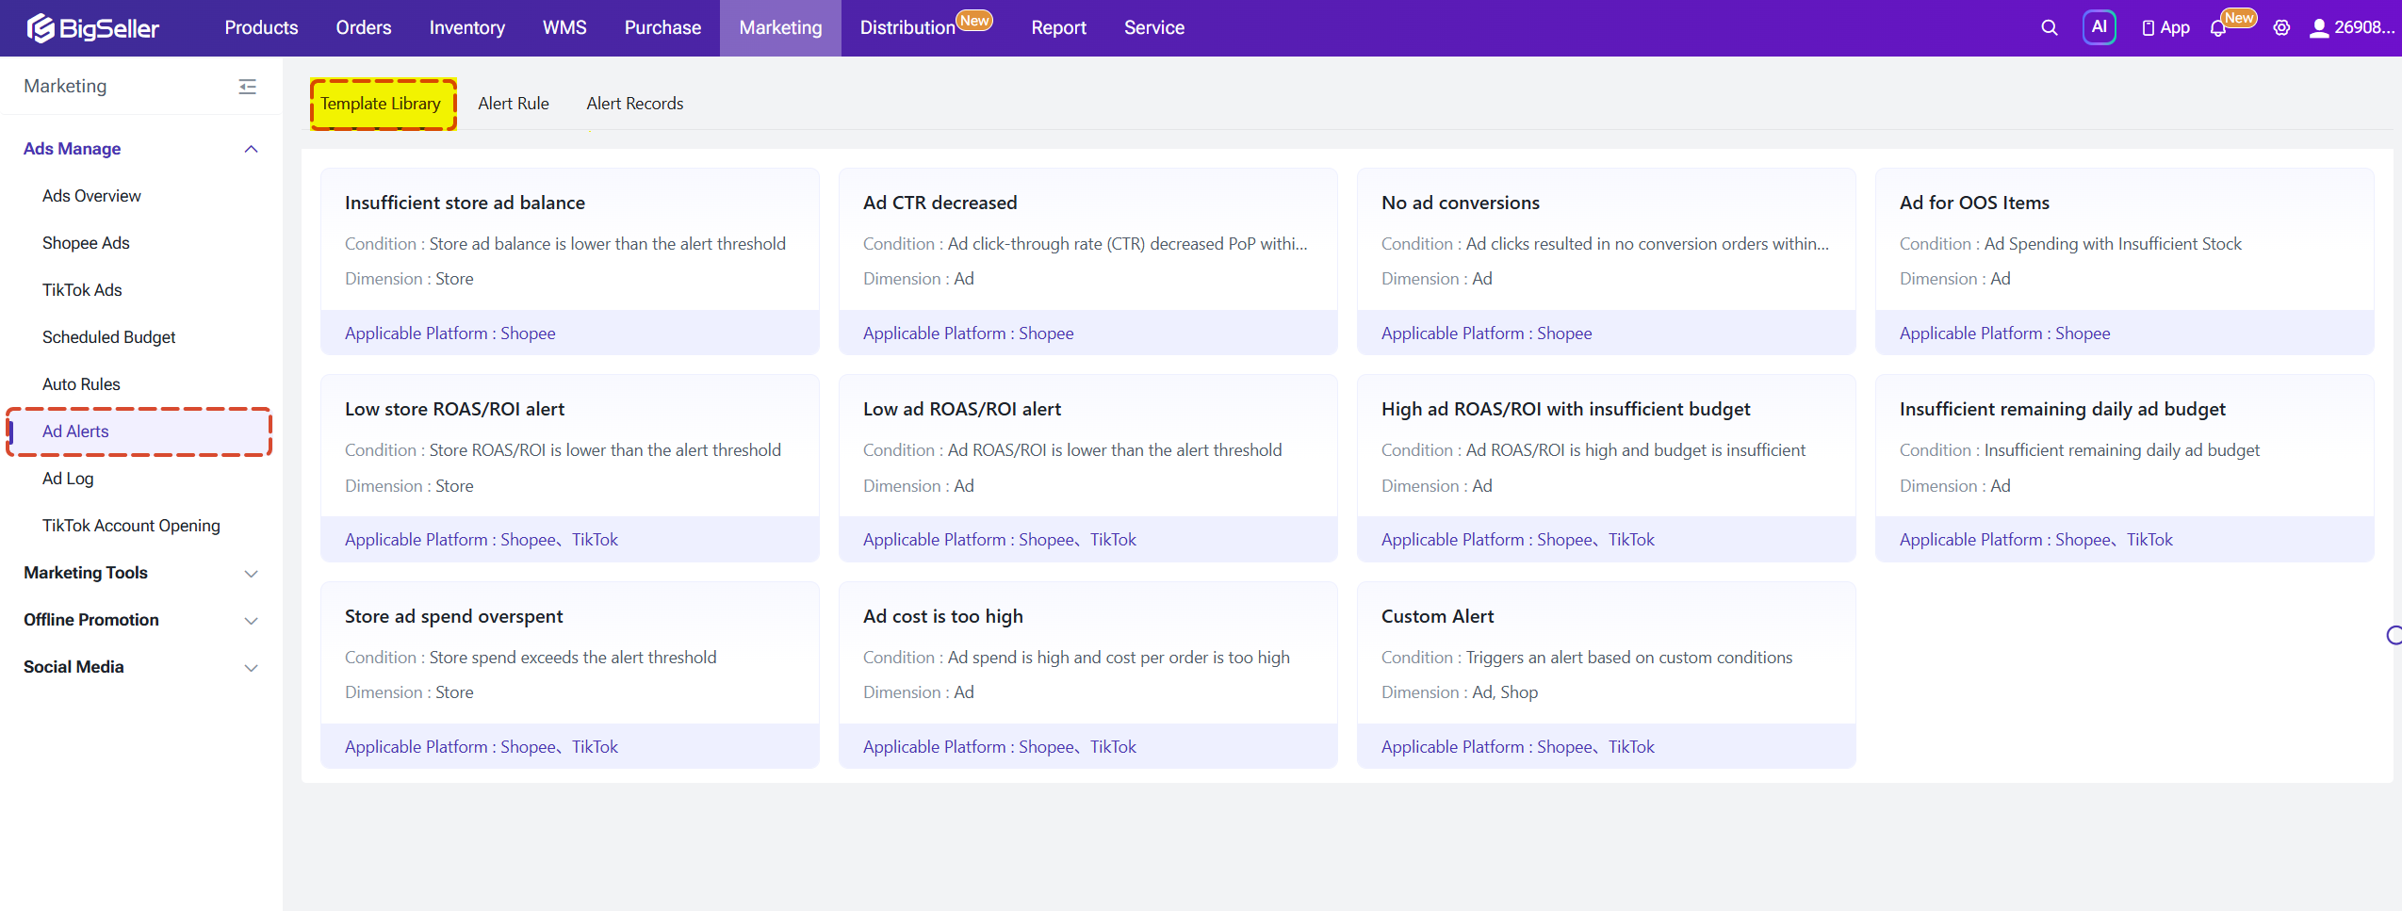The height and width of the screenshot is (911, 2402).
Task: Open the notifications bell
Action: [2217, 28]
